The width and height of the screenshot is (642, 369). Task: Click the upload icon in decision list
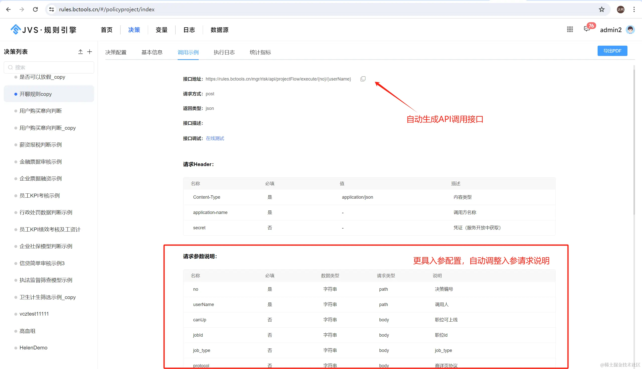coord(80,52)
